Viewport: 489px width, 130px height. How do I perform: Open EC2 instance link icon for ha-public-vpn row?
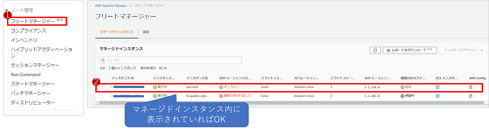pyautogui.click(x=438, y=96)
